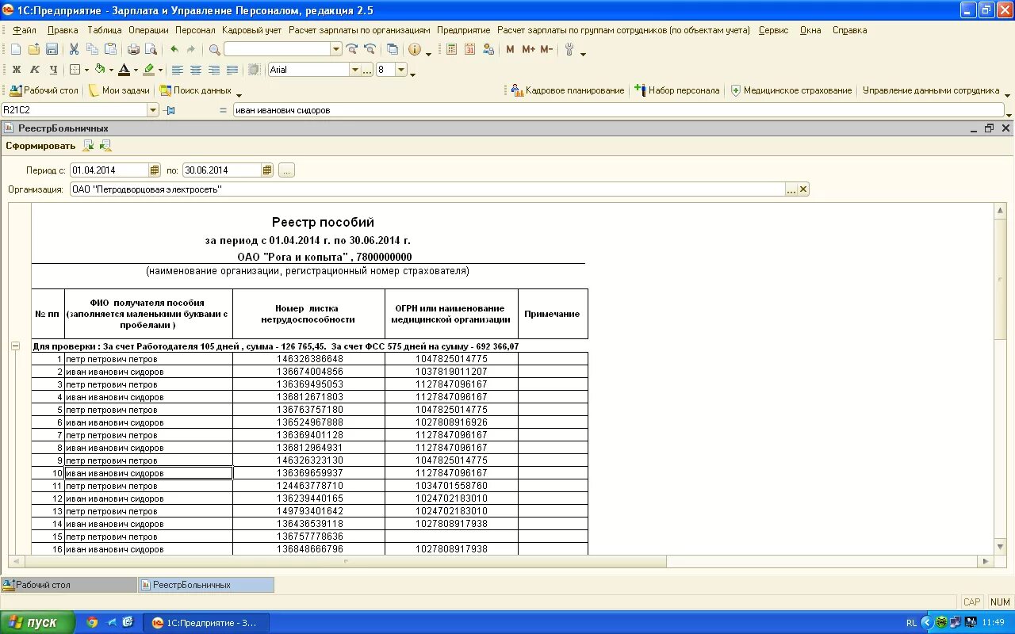
Task: Open the text color dropdown arrow
Action: (136, 70)
